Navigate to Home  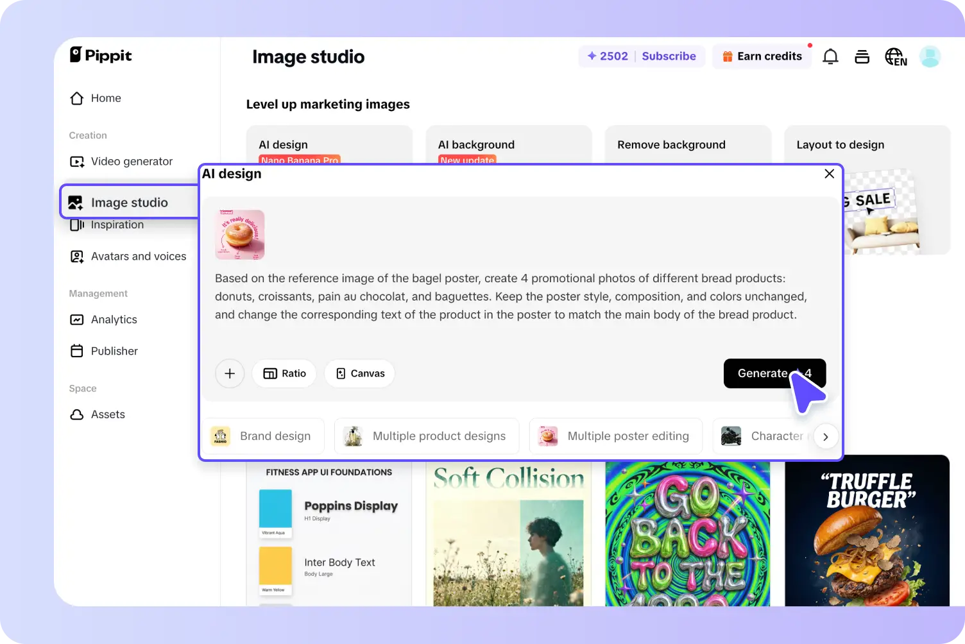(106, 97)
